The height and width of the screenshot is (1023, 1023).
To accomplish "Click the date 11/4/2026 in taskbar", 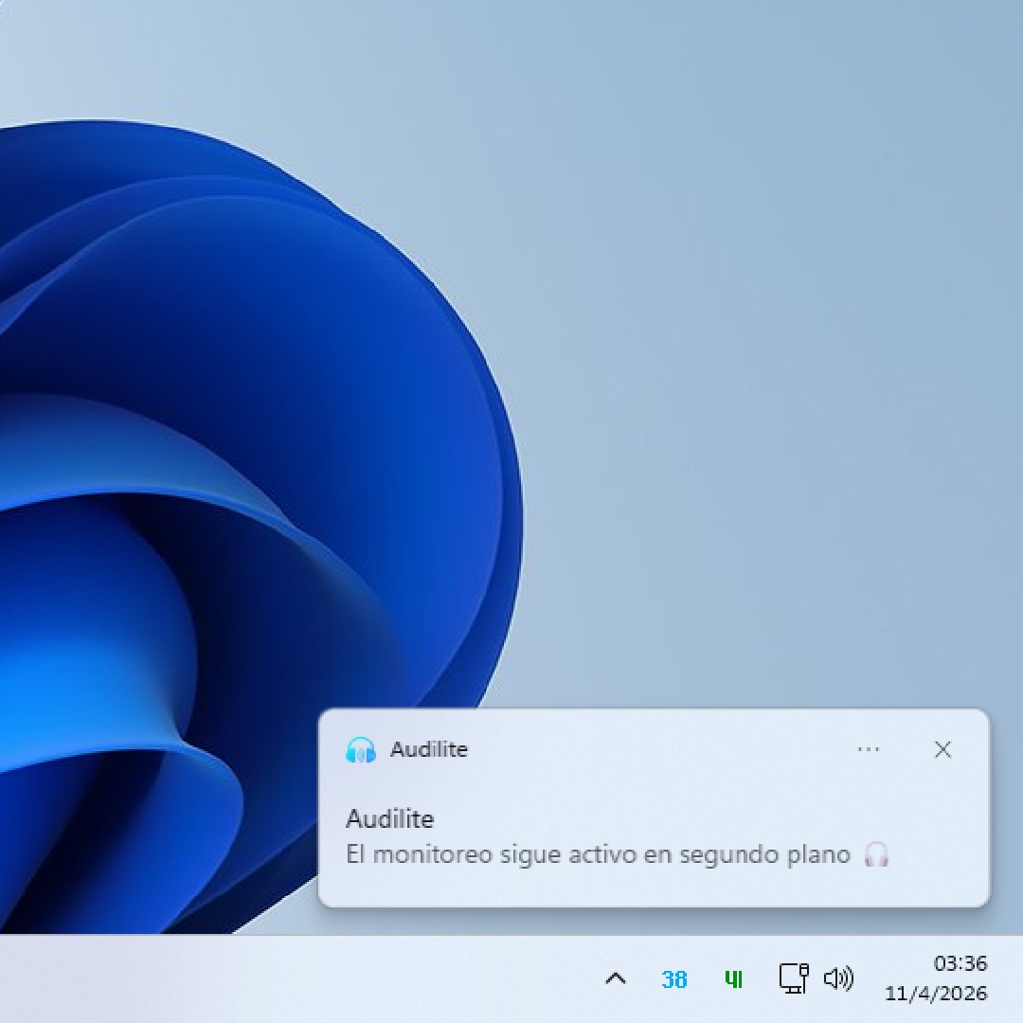I will click(x=936, y=994).
